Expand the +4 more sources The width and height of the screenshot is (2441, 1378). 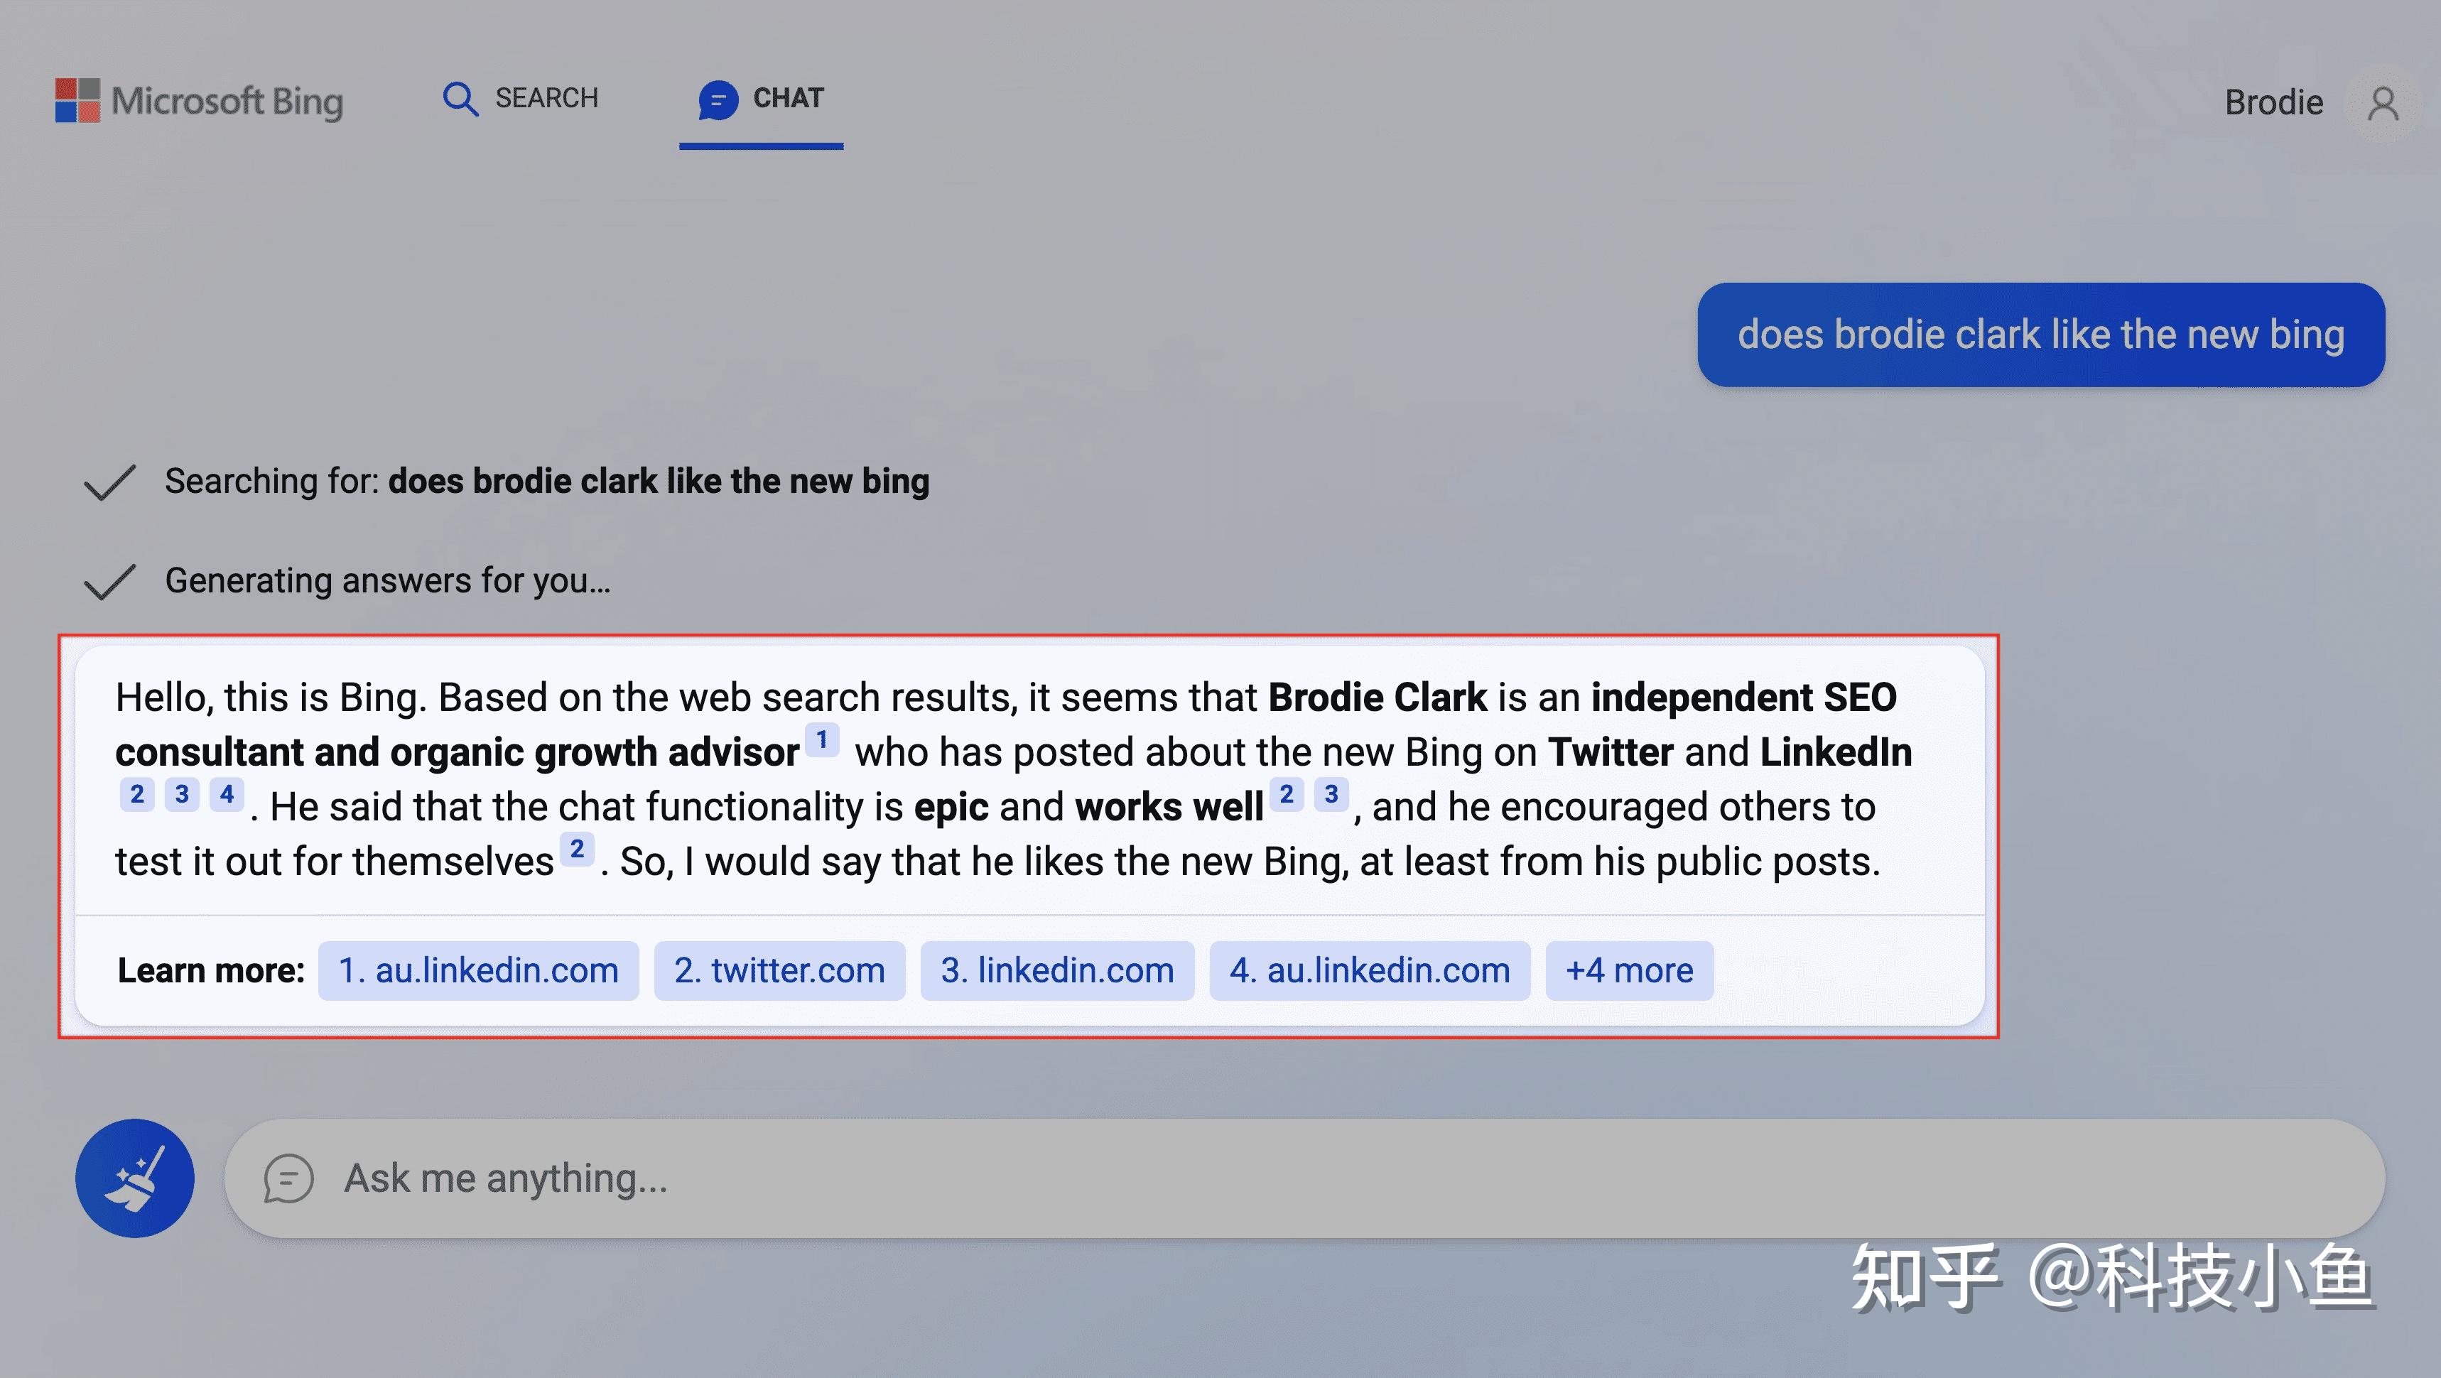coord(1629,970)
